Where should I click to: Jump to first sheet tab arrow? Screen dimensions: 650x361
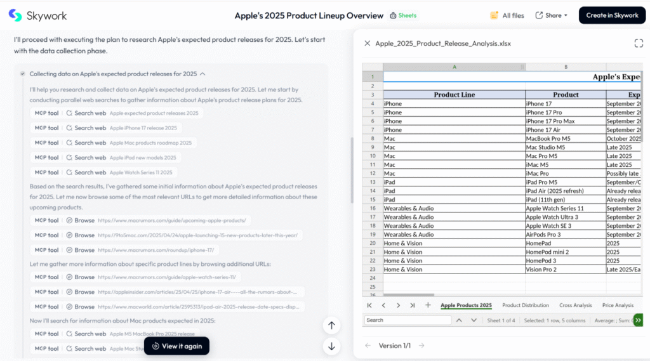369,305
